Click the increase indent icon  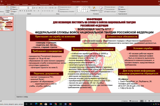tap(53, 8)
